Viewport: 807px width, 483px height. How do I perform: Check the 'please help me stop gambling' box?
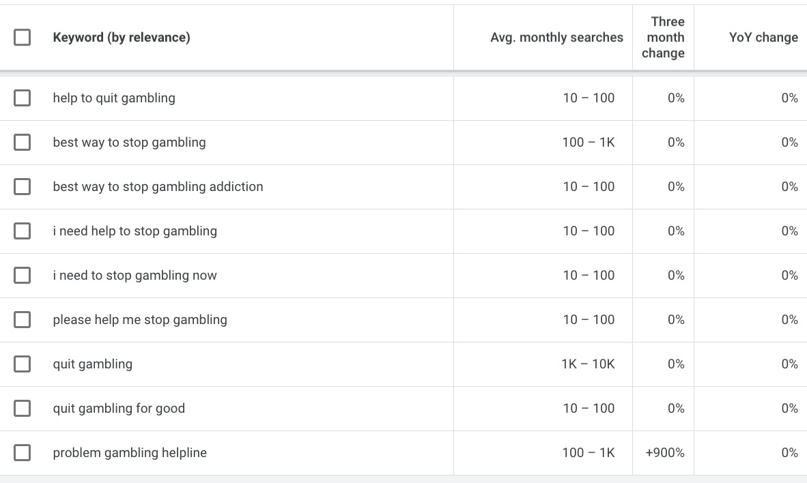23,320
